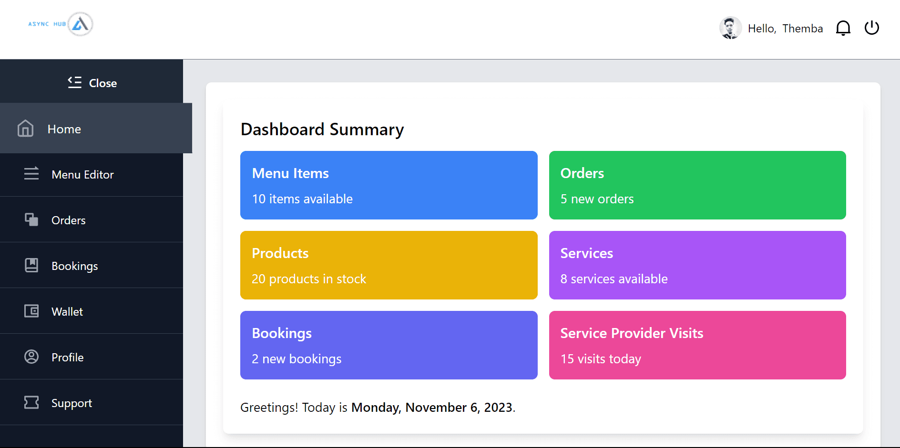Collapse the sidebar using Close
Screen dimensions: 900x448
92,82
